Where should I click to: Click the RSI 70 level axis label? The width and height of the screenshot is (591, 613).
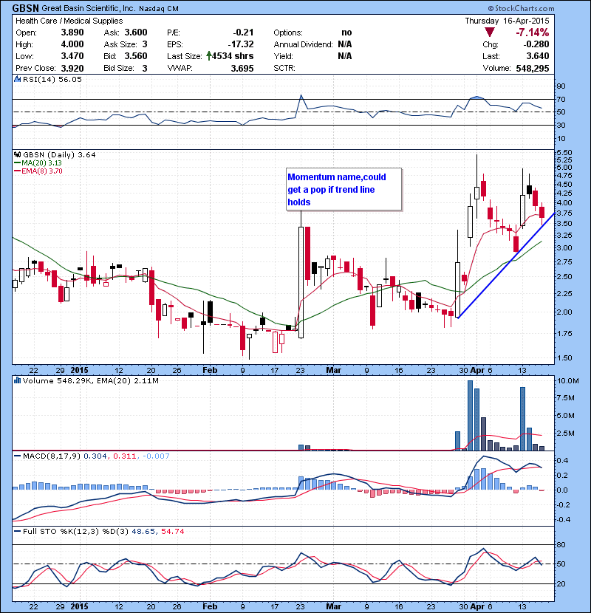561,99
